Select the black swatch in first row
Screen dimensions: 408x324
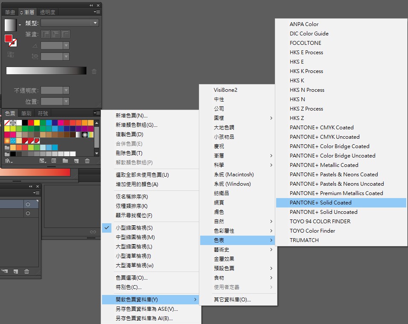[x=25, y=123]
